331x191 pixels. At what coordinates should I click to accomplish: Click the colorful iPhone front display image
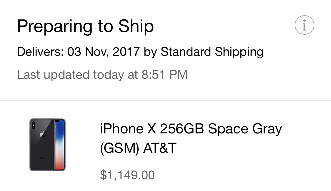point(60,145)
